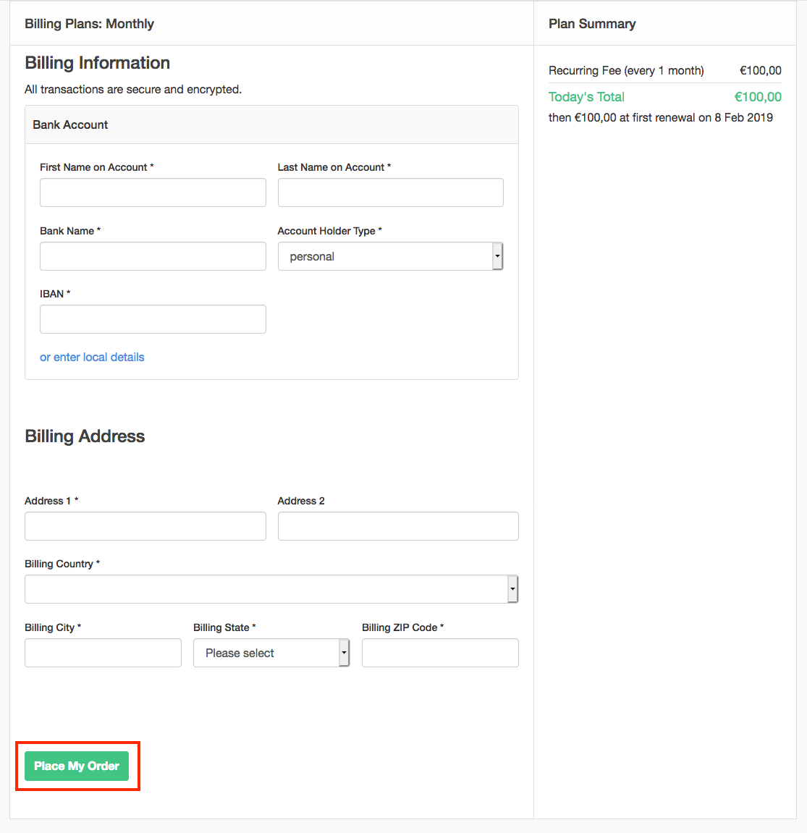Focus the Last Name on Account input
The width and height of the screenshot is (807, 833).
[x=390, y=193]
